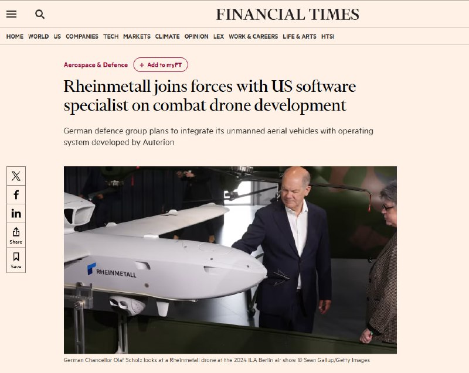Open the Opinion section

pos(196,36)
